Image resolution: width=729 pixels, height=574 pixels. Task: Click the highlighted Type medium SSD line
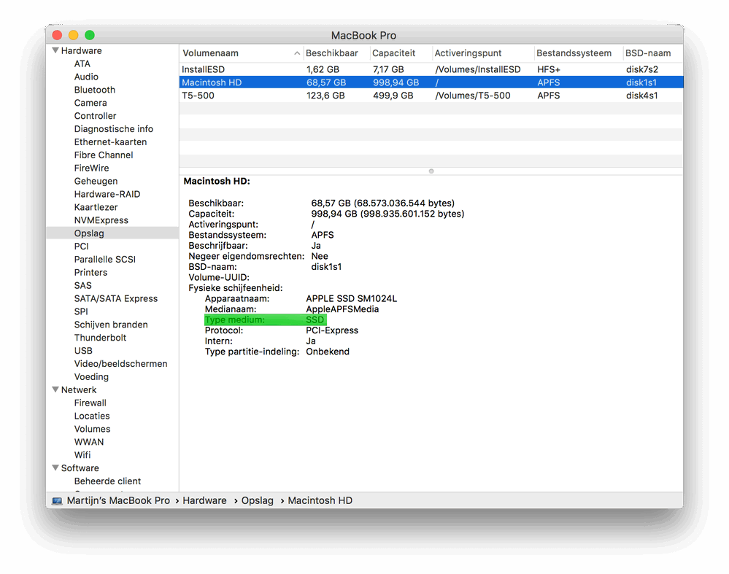pos(266,319)
